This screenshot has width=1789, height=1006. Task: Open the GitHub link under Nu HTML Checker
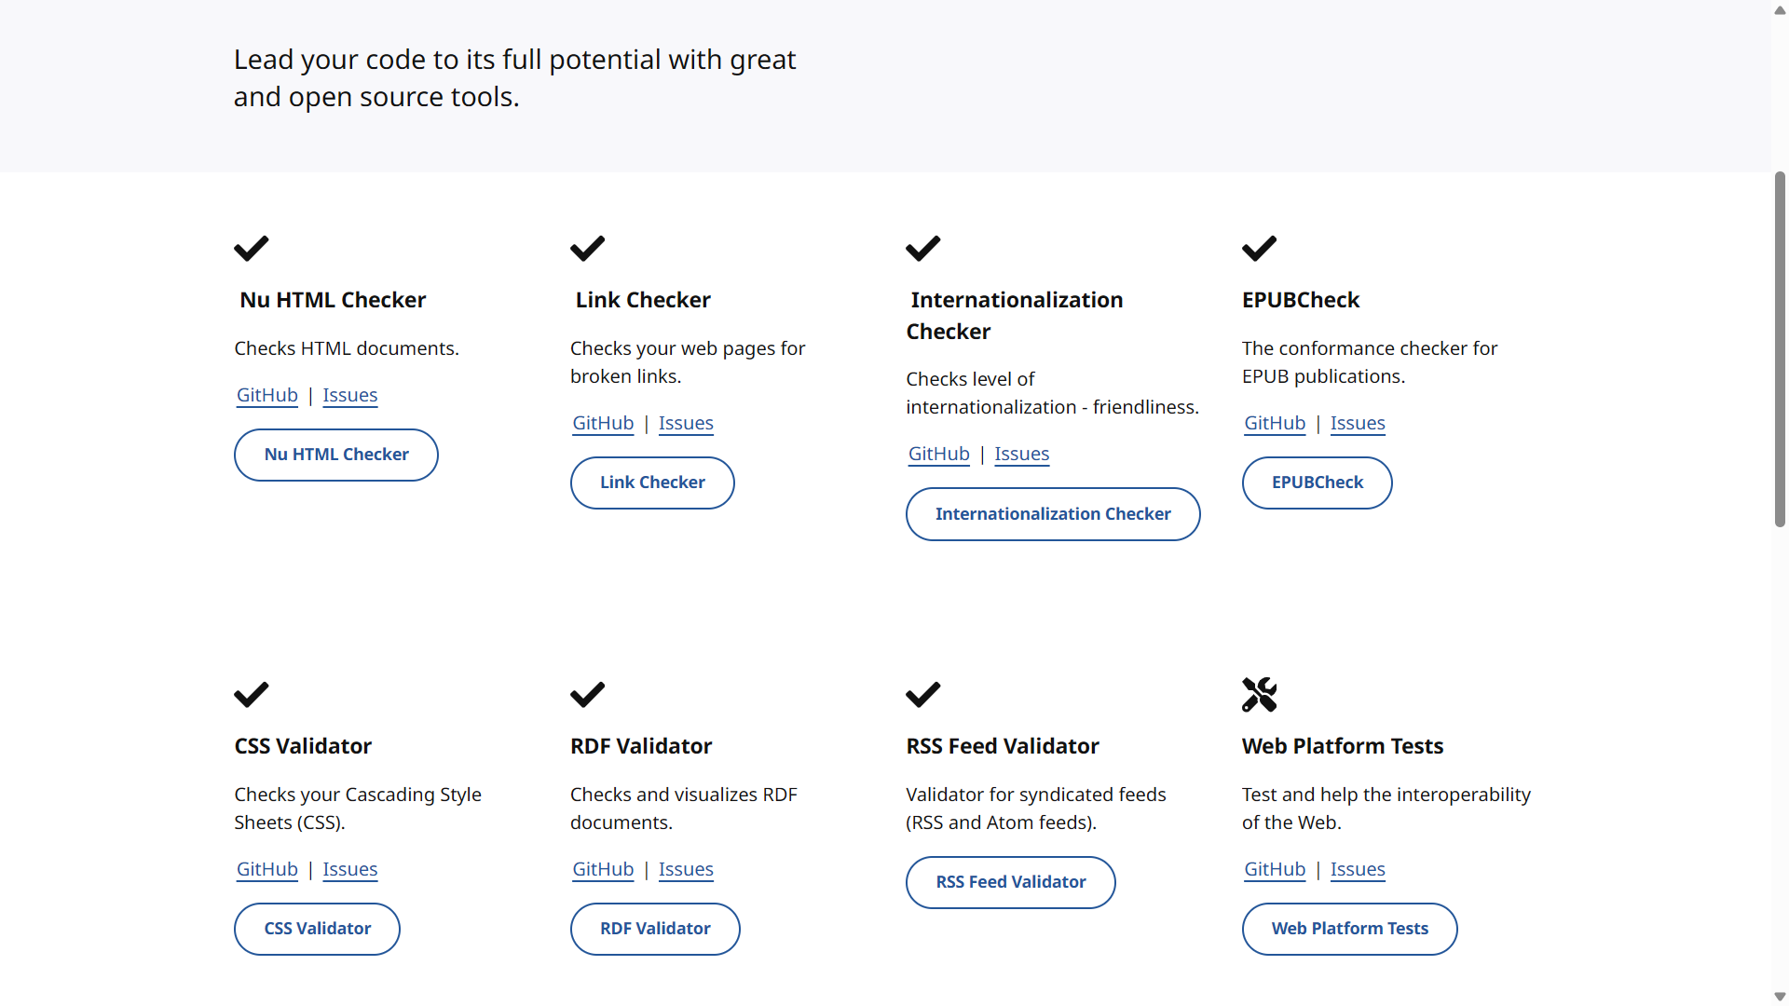(x=267, y=395)
